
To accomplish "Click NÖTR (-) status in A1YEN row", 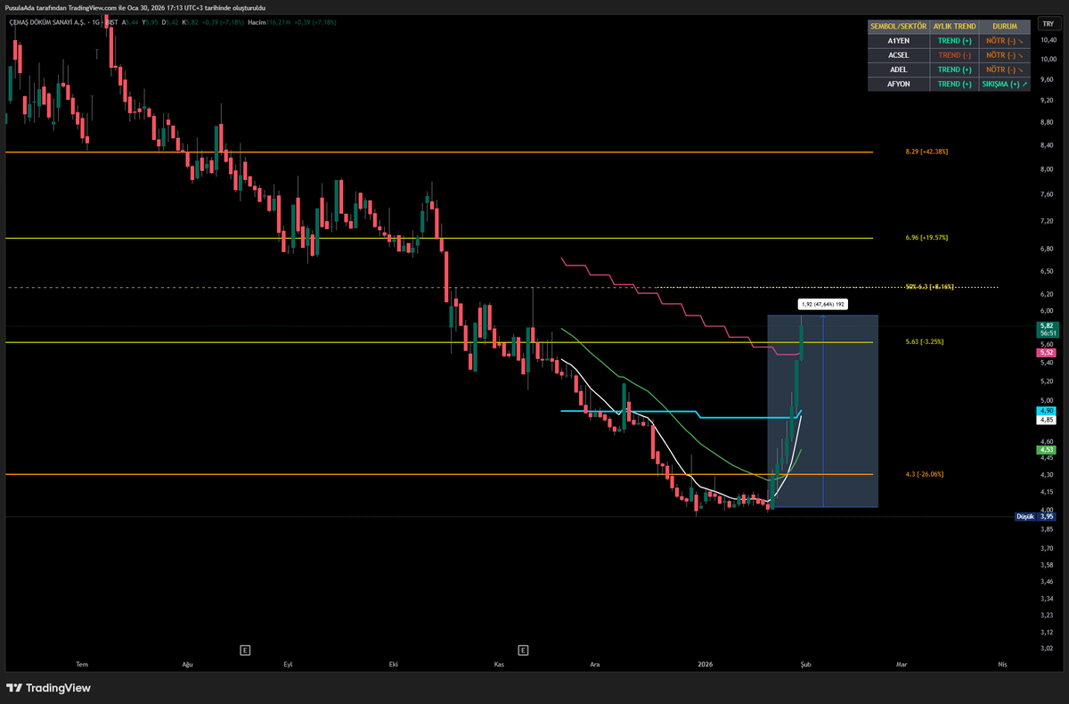I will pos(1004,41).
